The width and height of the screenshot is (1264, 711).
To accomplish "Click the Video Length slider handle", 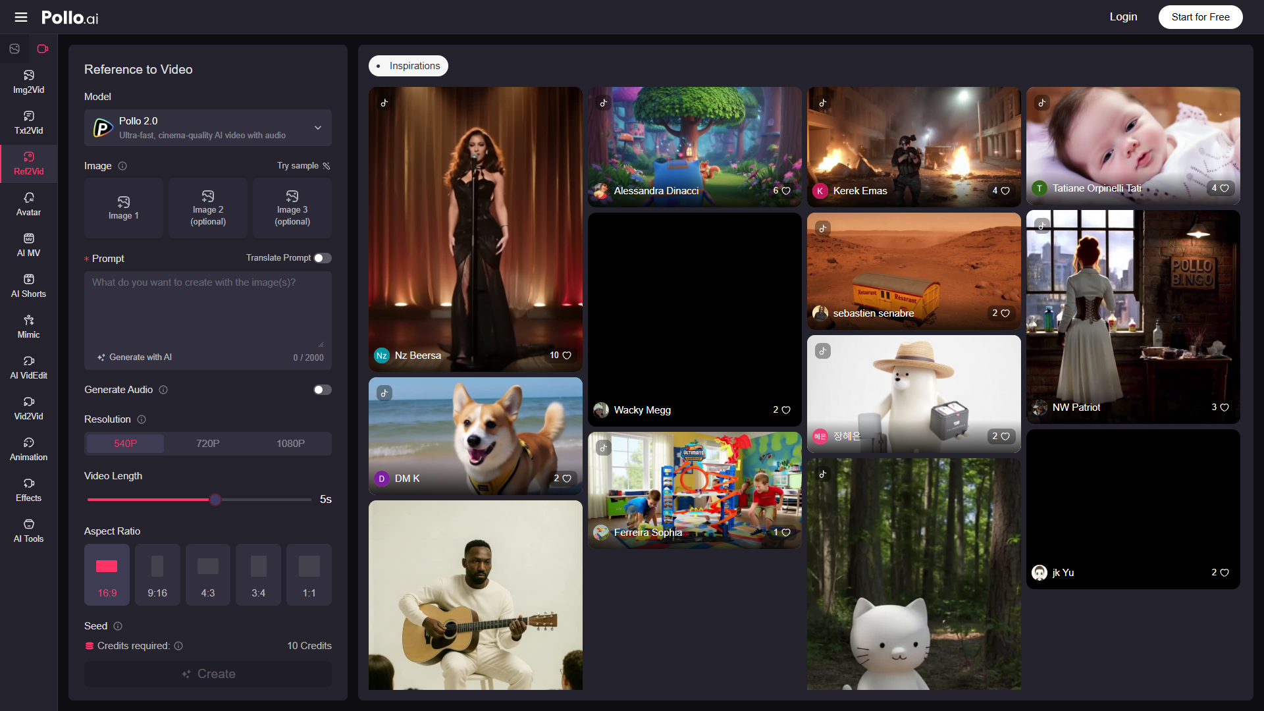I will (215, 500).
